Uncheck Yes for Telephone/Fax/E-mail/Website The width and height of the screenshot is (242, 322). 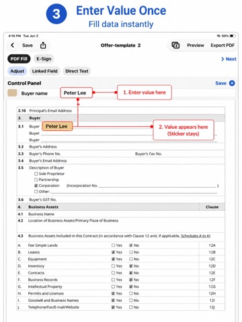click(x=113, y=307)
